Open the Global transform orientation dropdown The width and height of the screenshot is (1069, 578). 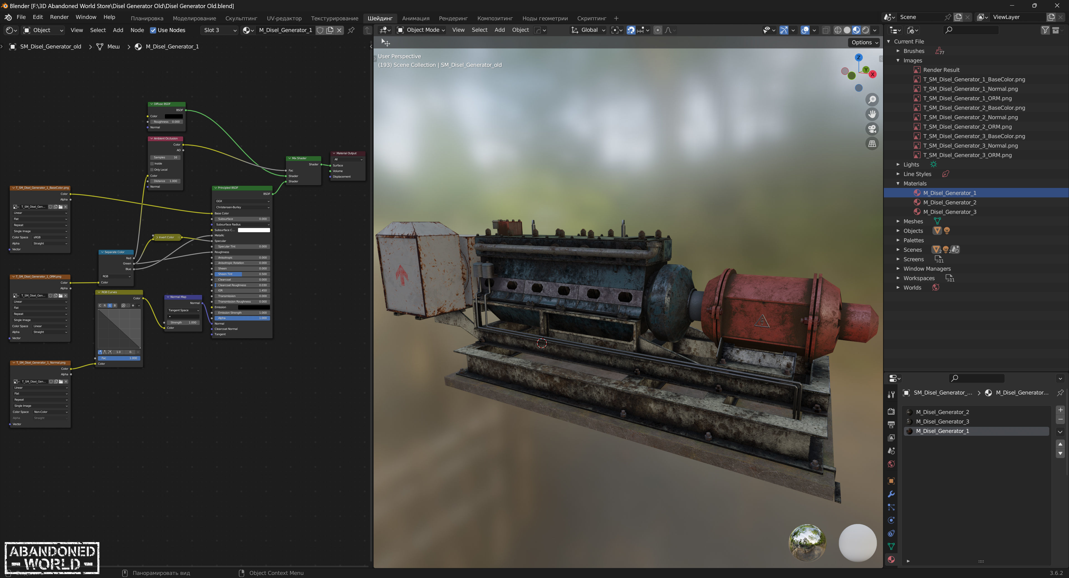point(589,30)
